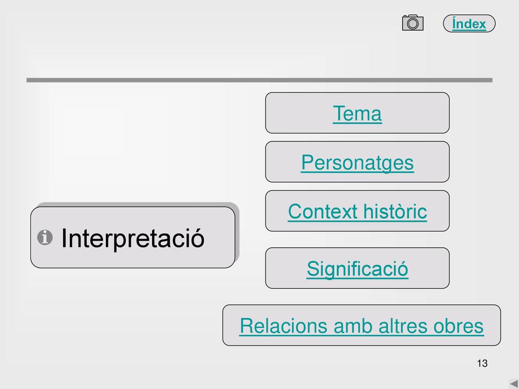Open the Tema link
Screen dimensions: 519x389
pos(357,113)
